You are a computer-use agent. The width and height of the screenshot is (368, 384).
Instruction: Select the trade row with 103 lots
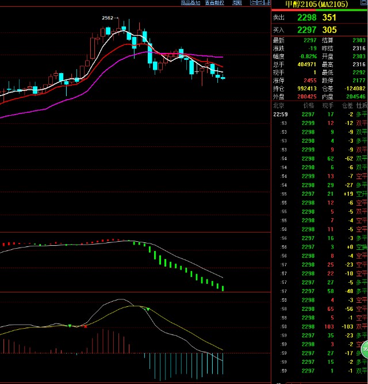(319, 326)
